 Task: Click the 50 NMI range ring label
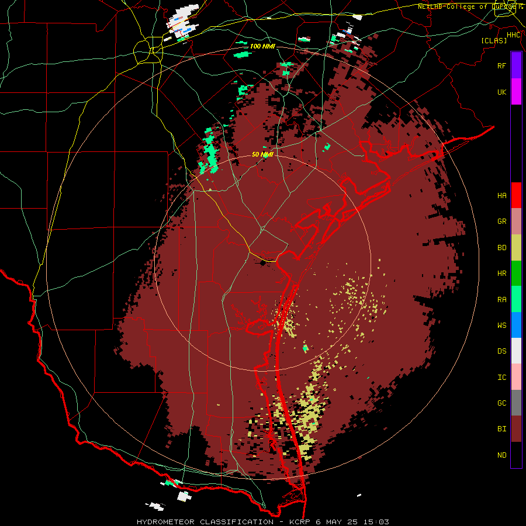tap(262, 154)
